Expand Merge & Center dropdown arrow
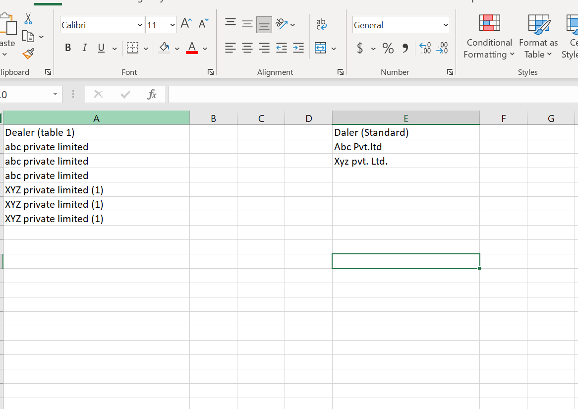Image resolution: width=578 pixels, height=409 pixels. pyautogui.click(x=334, y=48)
